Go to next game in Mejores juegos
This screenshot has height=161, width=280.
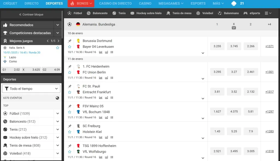[58, 41]
